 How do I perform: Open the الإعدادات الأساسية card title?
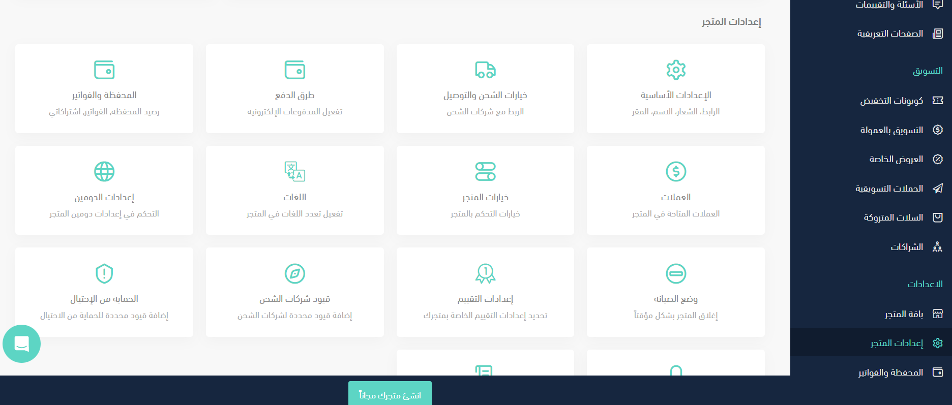(676, 95)
